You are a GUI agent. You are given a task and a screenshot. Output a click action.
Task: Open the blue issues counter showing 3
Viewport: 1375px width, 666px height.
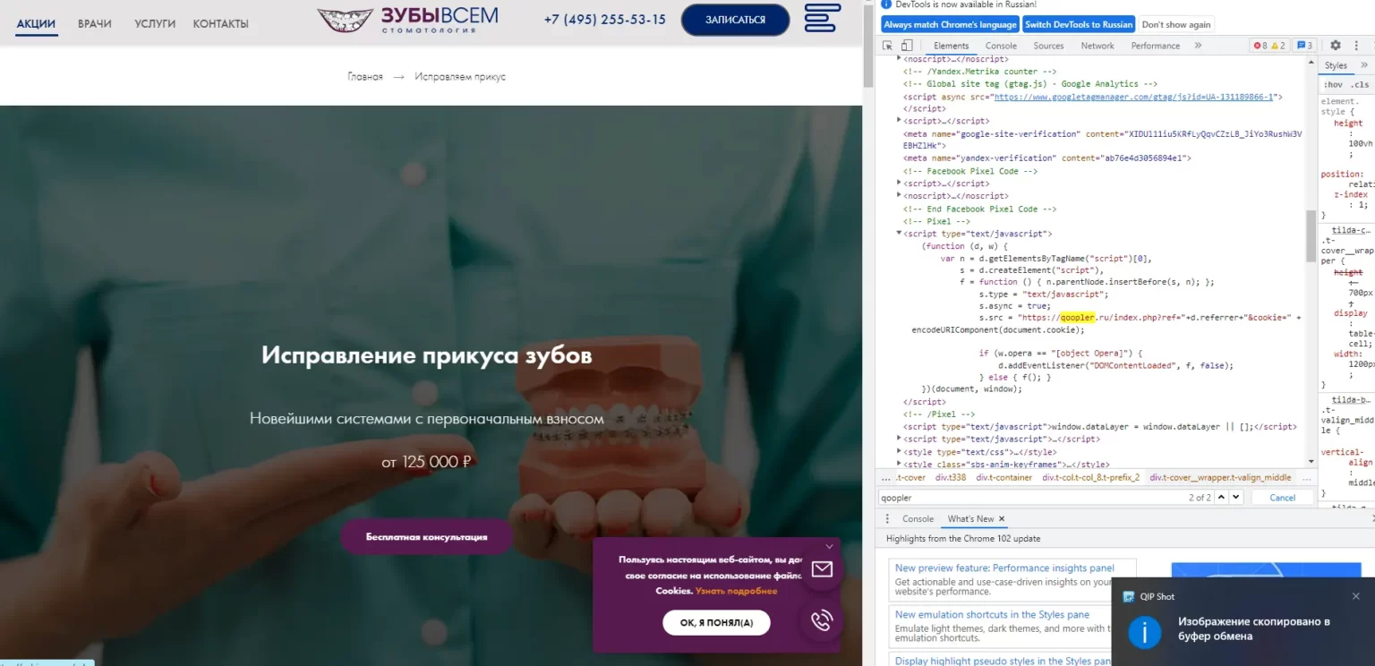(x=1304, y=46)
